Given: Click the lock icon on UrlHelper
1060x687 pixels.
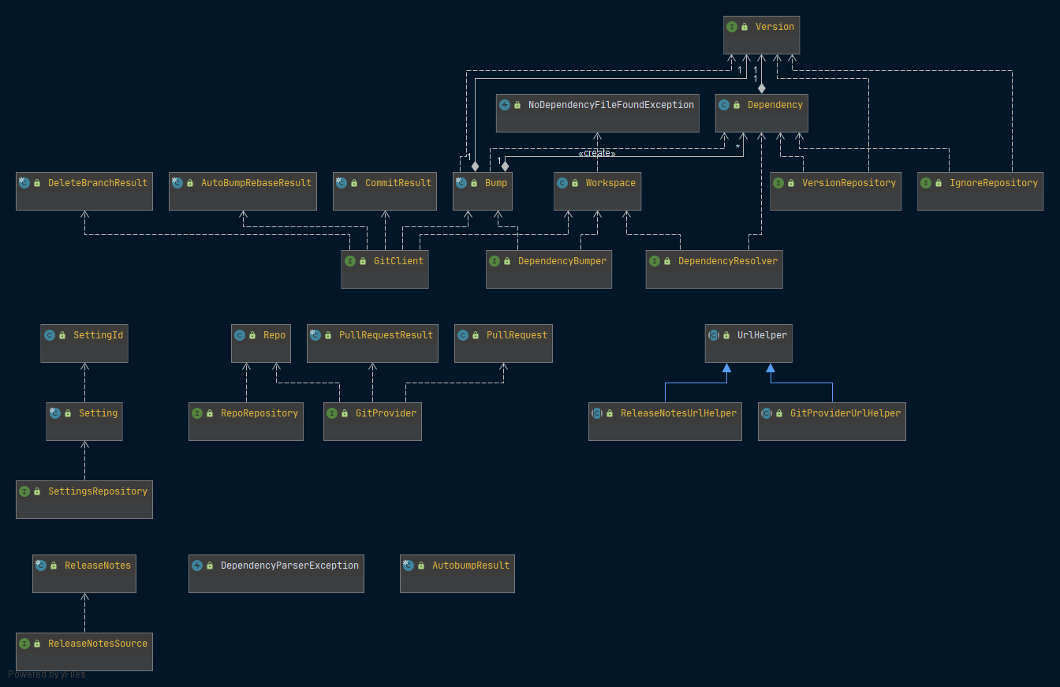Looking at the screenshot, I should pos(726,335).
